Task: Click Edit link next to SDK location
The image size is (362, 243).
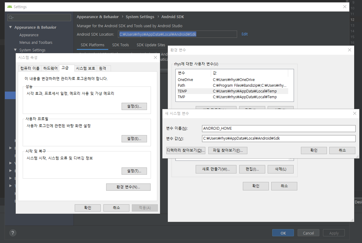Action: 244,34
